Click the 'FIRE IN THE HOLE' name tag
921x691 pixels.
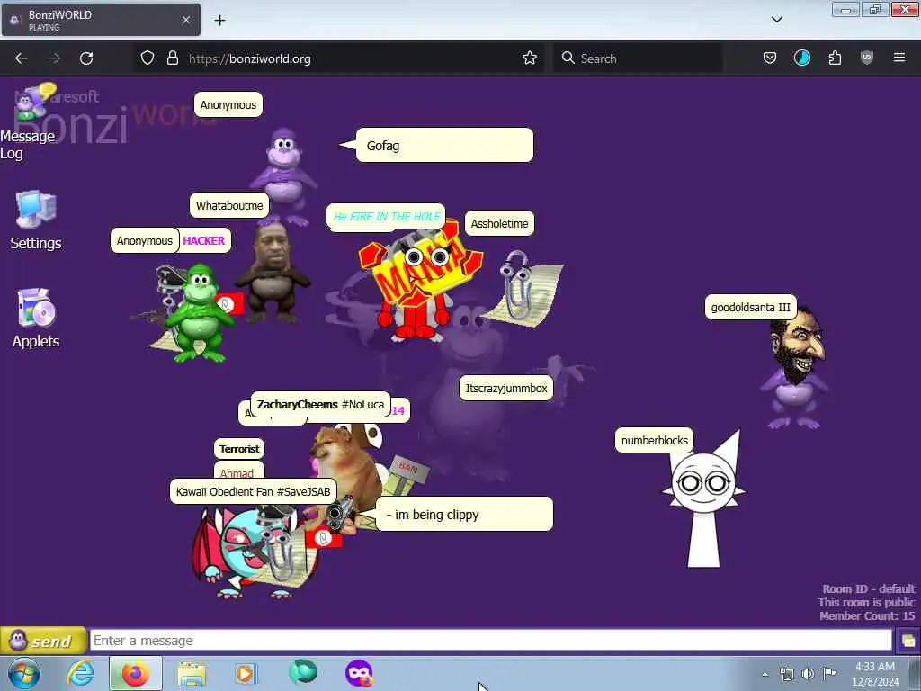(387, 216)
